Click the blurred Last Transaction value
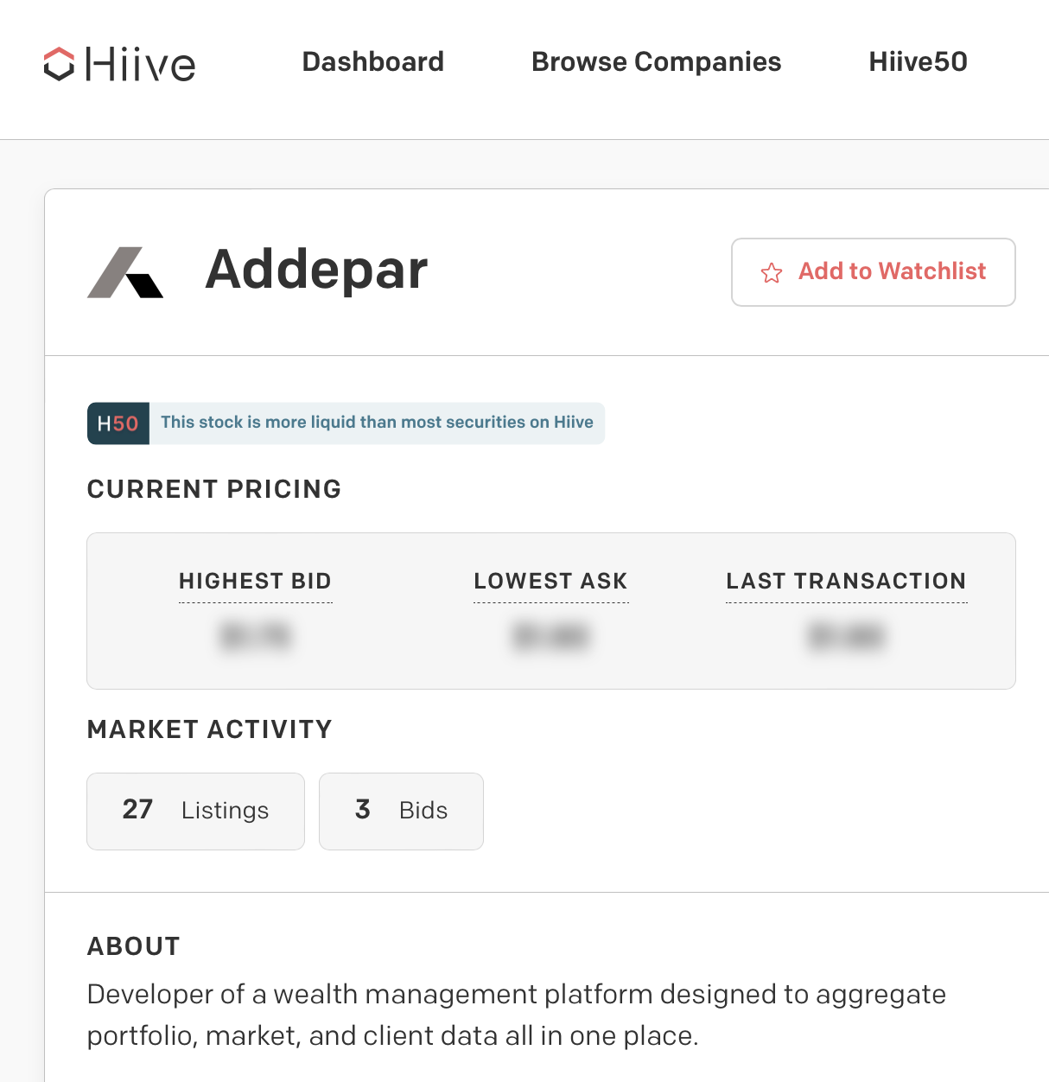1049x1082 pixels. coord(846,636)
